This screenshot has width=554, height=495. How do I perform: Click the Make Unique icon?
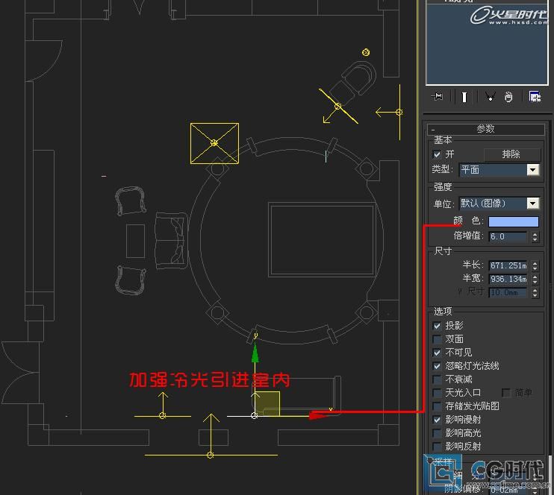tap(490, 97)
